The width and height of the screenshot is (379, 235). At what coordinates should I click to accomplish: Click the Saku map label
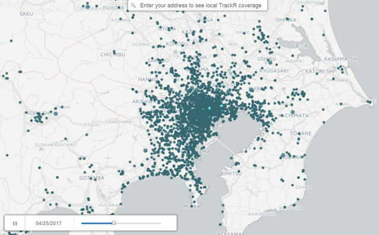[26, 14]
